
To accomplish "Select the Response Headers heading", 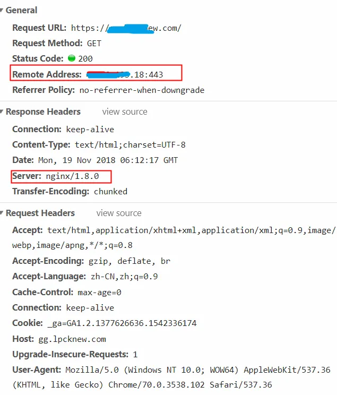I will 43,111.
